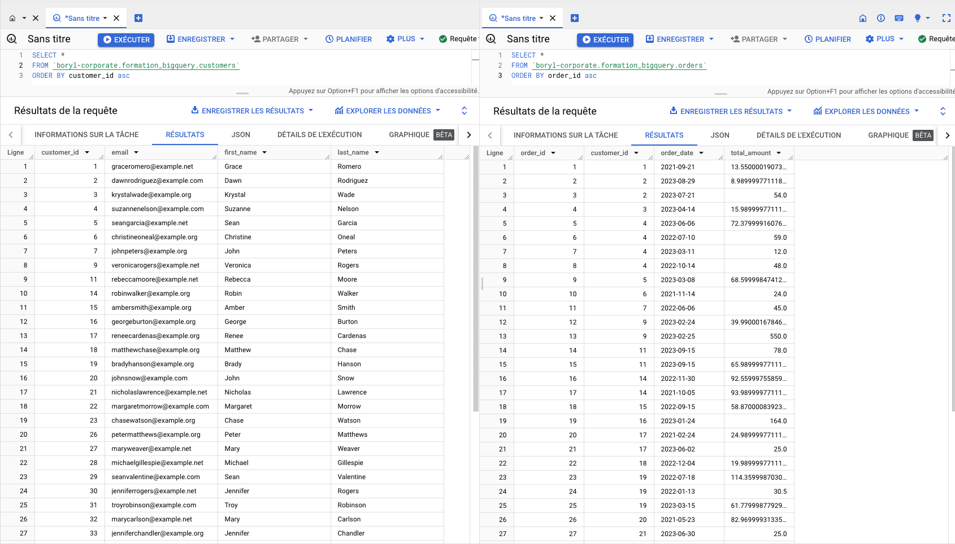
Task: Open ENREGISTRER LES RÉSULTATS for orders results
Action: click(x=731, y=111)
